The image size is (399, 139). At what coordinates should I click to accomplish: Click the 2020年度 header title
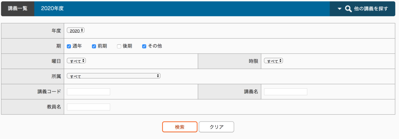(52, 9)
